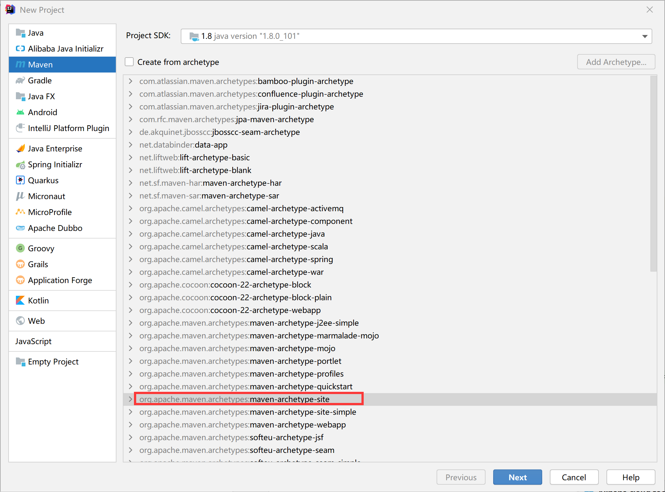Select softeu-archetype-seam row
This screenshot has width=665, height=492.
[390, 450]
